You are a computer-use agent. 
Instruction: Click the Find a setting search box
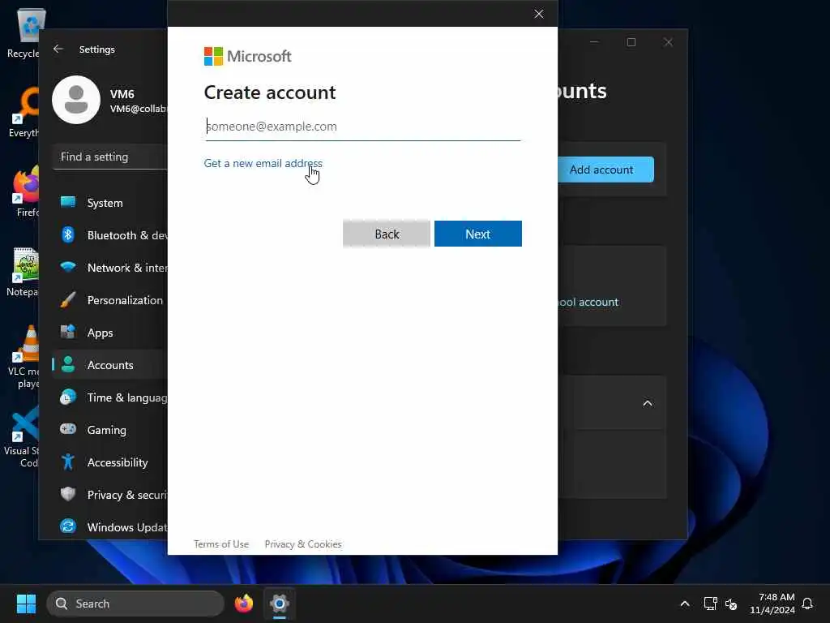click(x=110, y=157)
